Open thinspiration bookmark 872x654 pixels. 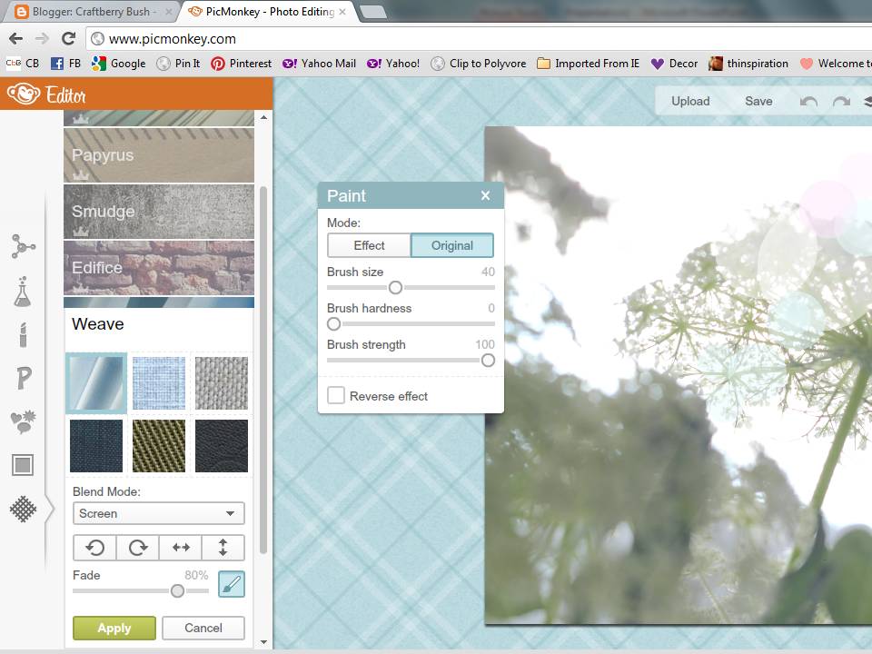748,64
